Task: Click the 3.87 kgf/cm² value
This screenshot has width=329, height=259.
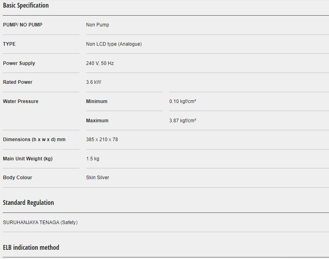Action: 182,121
